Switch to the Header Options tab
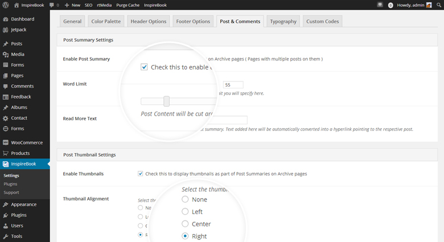Image resolution: width=444 pixels, height=242 pixels. [x=149, y=21]
